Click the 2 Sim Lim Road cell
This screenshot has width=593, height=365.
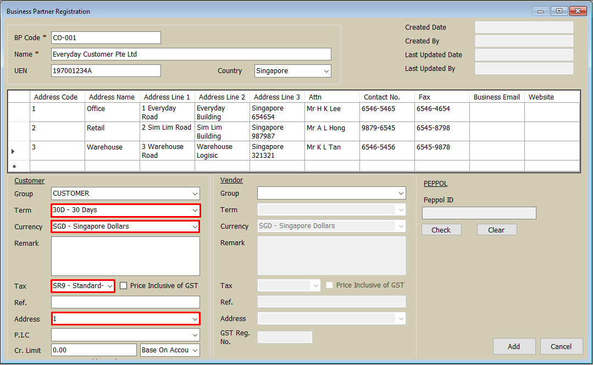167,131
